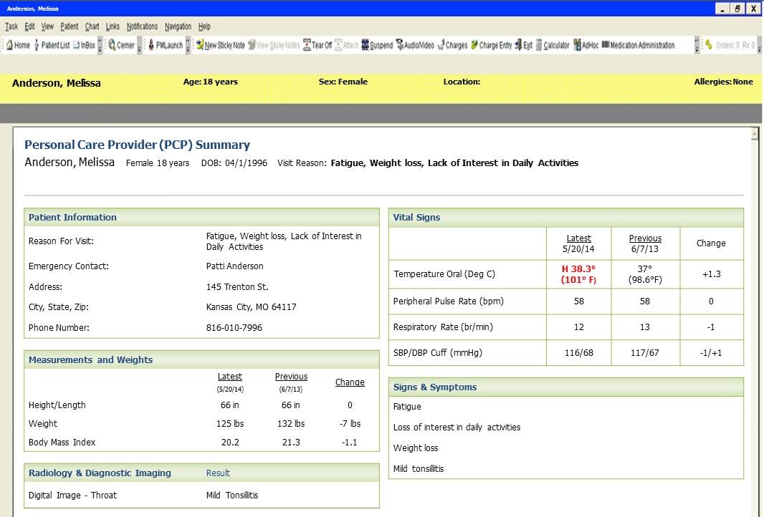Click latest Body Mass Index 20.2

coord(230,442)
